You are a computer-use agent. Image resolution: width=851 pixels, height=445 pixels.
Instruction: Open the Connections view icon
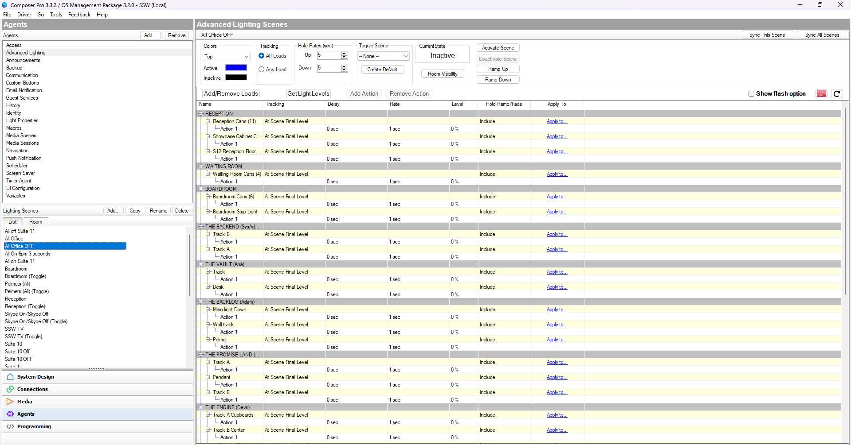click(x=10, y=389)
